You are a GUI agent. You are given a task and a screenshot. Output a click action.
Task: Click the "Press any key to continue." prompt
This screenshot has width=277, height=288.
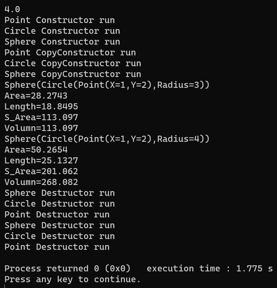[73, 279]
